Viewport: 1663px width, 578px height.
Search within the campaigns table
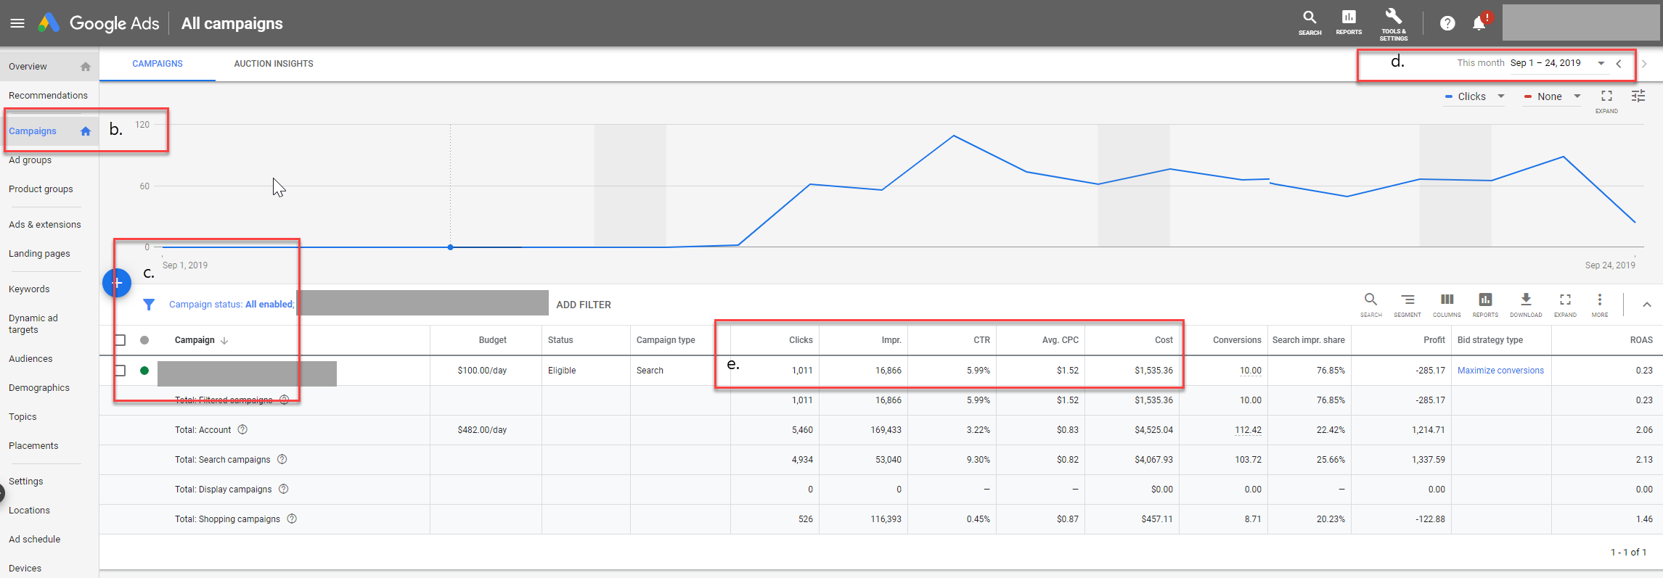[1370, 305]
